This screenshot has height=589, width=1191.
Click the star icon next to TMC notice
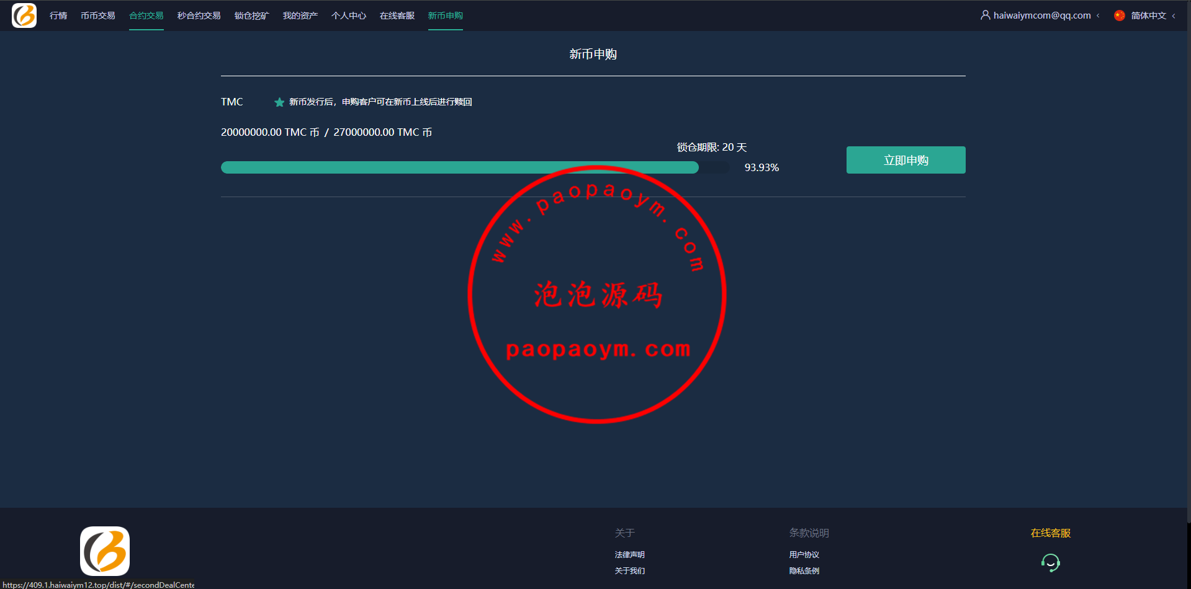[279, 102]
